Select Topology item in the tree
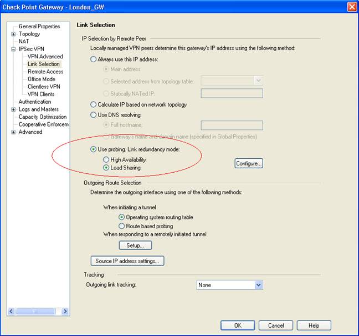This screenshot has height=336, width=359. tap(29, 34)
